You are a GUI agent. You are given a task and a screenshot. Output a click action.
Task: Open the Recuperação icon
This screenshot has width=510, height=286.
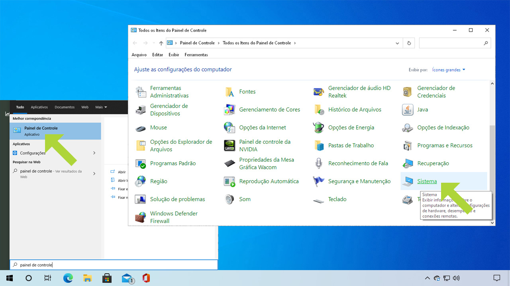pos(408,163)
